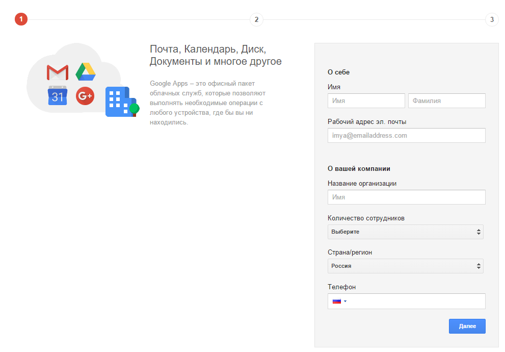Focus the Имя first name field

click(366, 101)
